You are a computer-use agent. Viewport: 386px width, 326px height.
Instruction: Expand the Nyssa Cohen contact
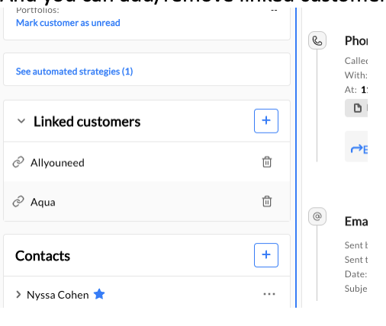(x=18, y=295)
